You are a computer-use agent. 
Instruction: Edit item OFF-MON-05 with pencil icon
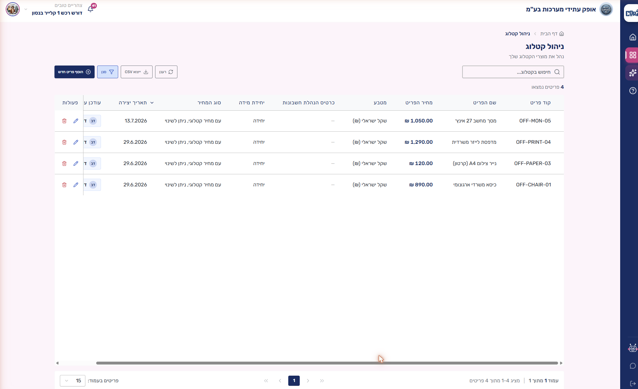76,121
